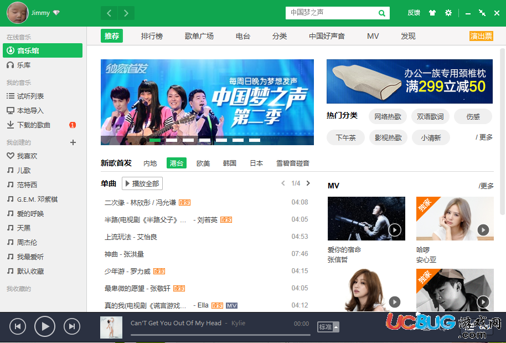Select 韩国 new songs filter
This screenshot has height=343, width=506.
(230, 163)
